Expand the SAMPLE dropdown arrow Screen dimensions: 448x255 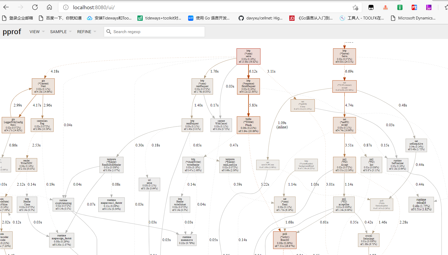click(70, 32)
